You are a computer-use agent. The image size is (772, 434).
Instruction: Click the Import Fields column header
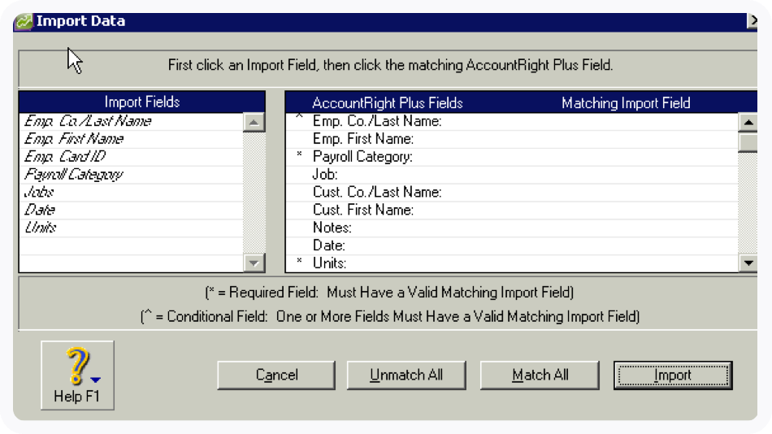[x=141, y=102]
